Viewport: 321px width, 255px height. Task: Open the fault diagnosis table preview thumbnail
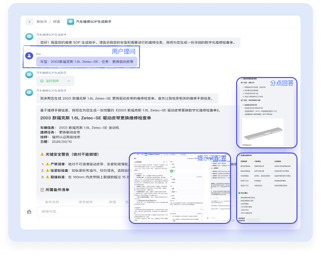(266, 188)
